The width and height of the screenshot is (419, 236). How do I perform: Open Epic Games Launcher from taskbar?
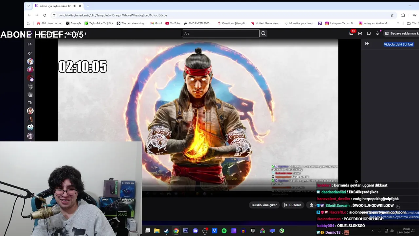click(x=253, y=231)
